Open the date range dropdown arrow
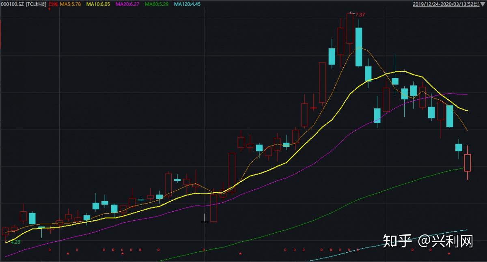The height and width of the screenshot is (262, 487). (x=484, y=4)
